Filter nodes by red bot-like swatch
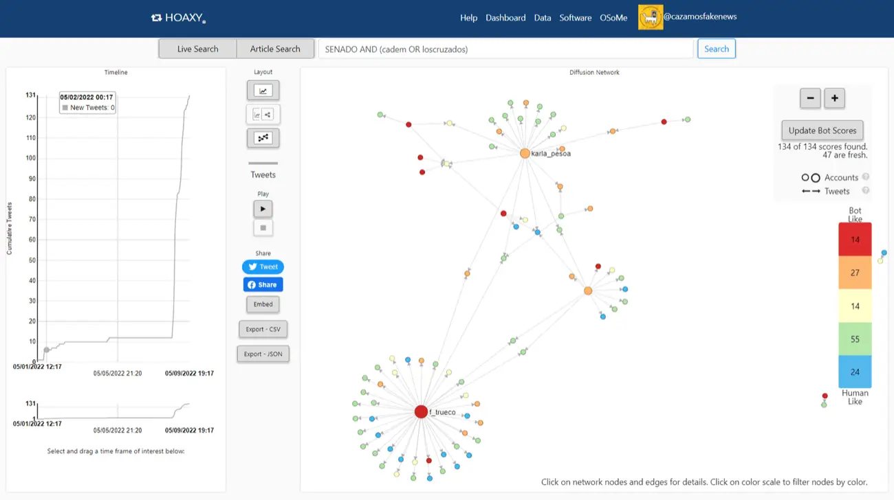894x500 pixels. click(x=855, y=240)
